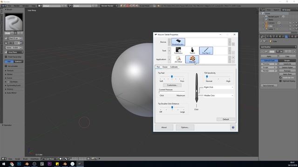
Task: Click the Customize button under Tip Feel
Action: [172, 85]
